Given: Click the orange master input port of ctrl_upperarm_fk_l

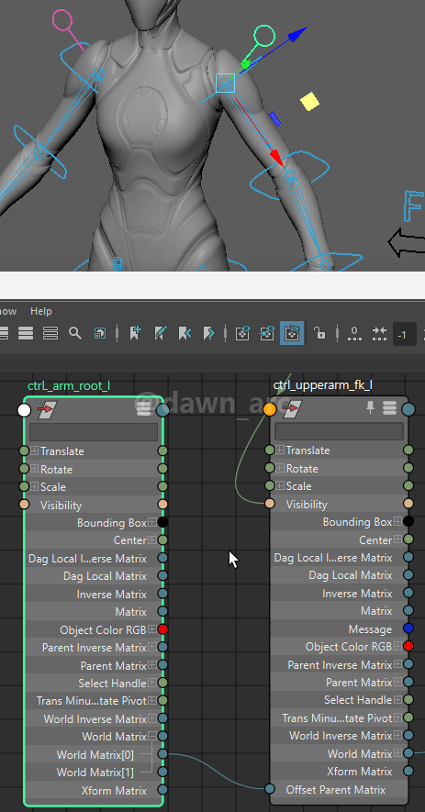Looking at the screenshot, I should tap(270, 409).
